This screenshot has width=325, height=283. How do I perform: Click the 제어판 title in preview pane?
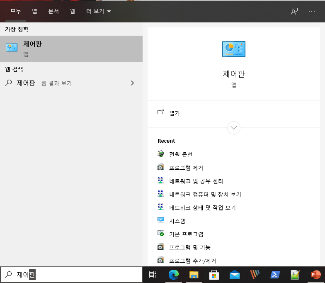tap(234, 74)
